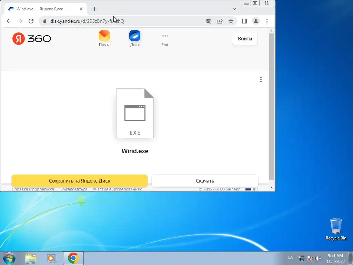
Task: Click the Скачать download button
Action: 205,181
